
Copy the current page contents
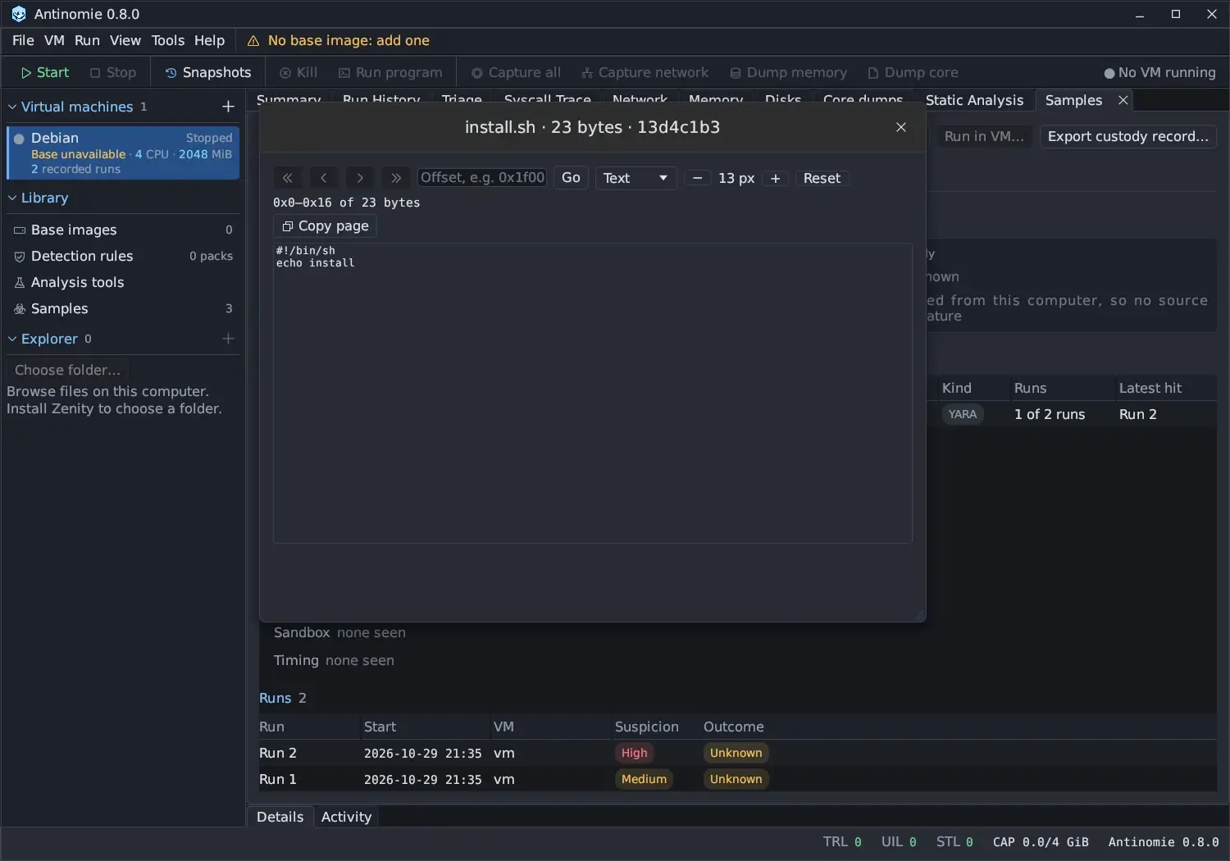[x=326, y=226]
